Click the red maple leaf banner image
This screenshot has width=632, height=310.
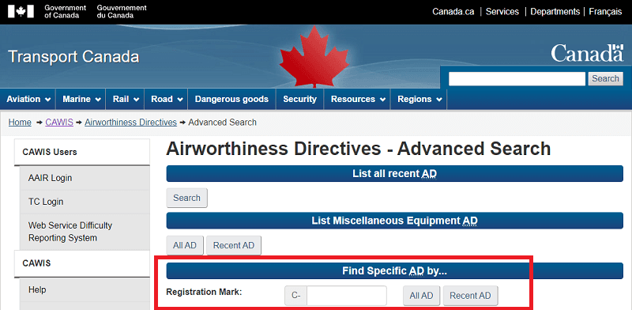[314, 56]
